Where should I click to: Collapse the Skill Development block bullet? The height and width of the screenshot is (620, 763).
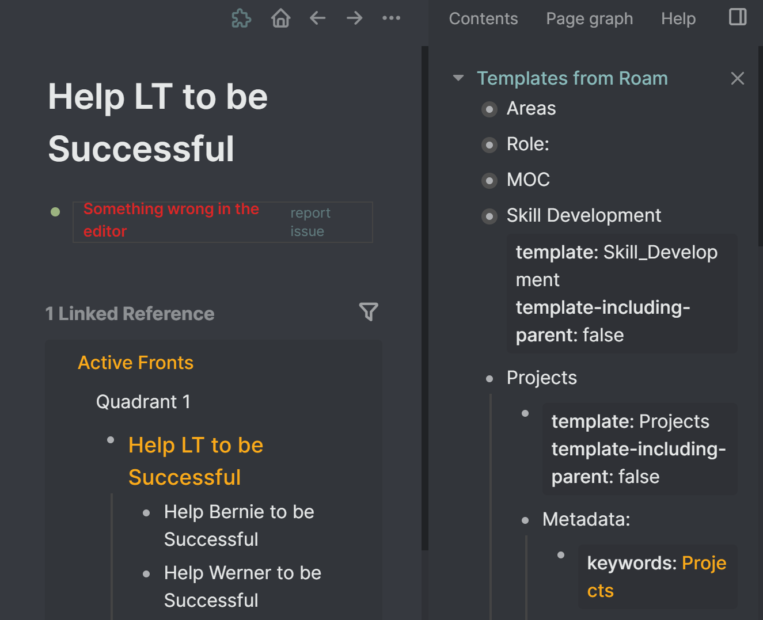489,216
